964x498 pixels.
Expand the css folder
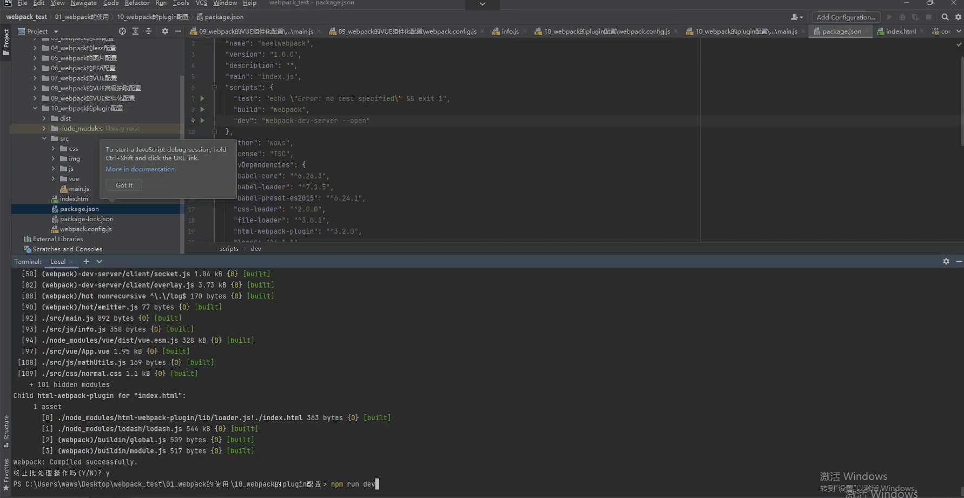[x=53, y=149]
